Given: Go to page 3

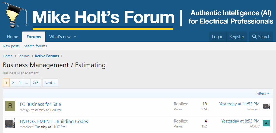Looking at the screenshot, I should pyautogui.click(x=19, y=83).
